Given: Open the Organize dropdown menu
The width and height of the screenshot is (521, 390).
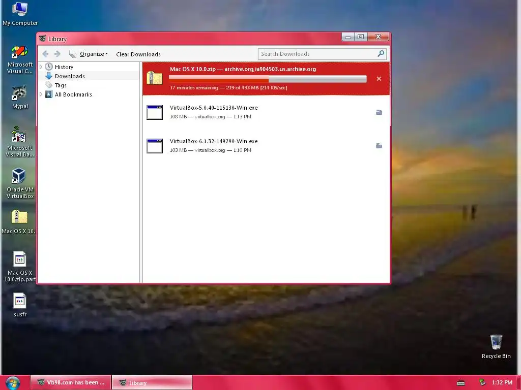Looking at the screenshot, I should [x=94, y=54].
